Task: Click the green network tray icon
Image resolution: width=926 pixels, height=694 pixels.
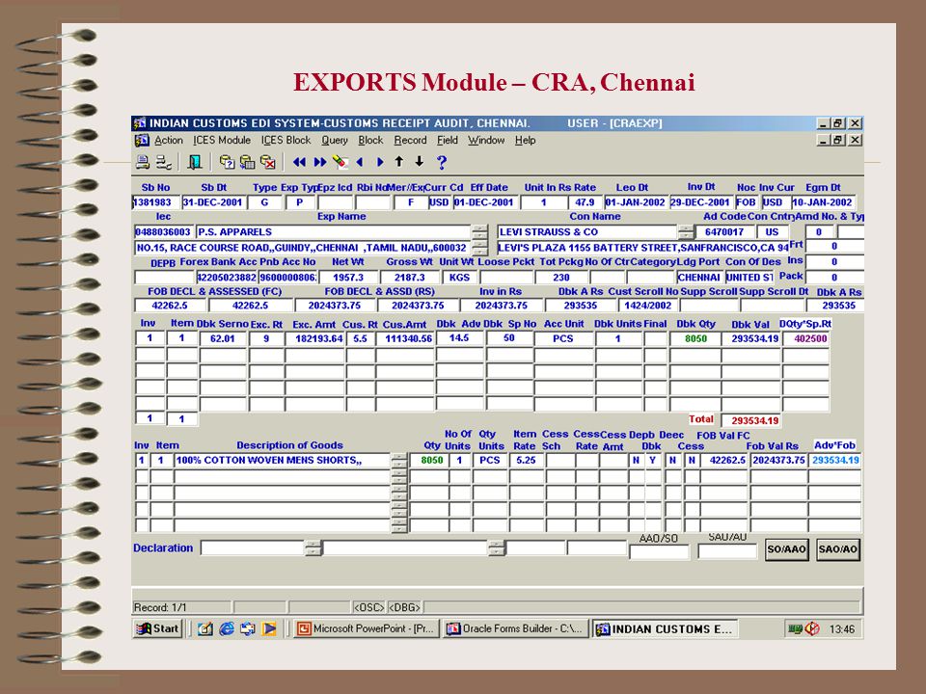Action: pyautogui.click(x=795, y=629)
